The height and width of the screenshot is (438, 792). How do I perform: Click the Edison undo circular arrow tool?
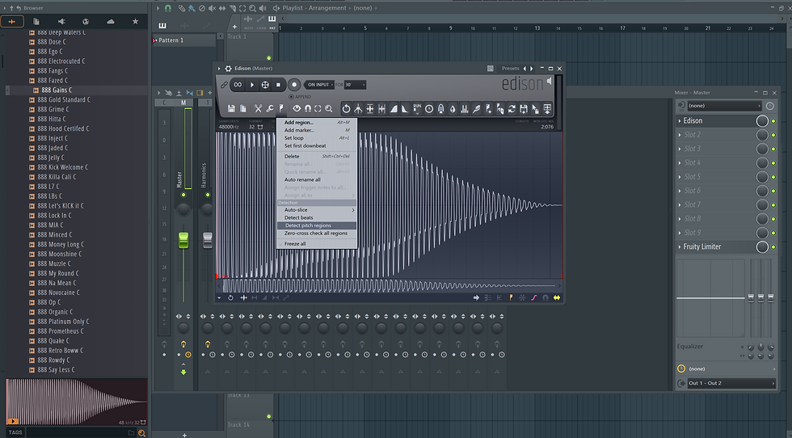tap(346, 108)
